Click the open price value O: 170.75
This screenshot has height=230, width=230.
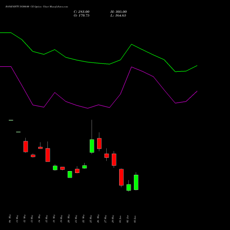pos(81,16)
